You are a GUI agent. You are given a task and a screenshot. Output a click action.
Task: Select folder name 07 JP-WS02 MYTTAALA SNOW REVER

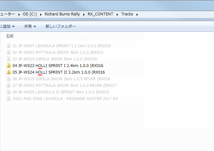tap(65, 86)
